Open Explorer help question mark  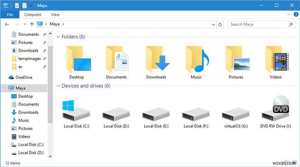(296, 14)
